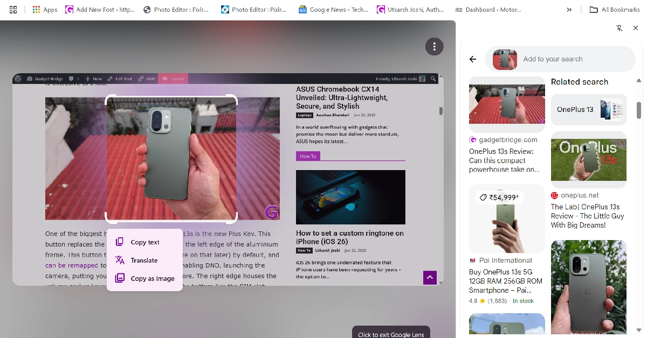
Task: Select the How To section heading
Action: [x=308, y=156]
